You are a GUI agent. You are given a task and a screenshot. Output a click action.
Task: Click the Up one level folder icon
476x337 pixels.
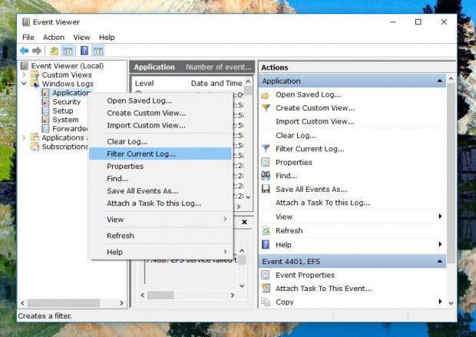pos(54,51)
